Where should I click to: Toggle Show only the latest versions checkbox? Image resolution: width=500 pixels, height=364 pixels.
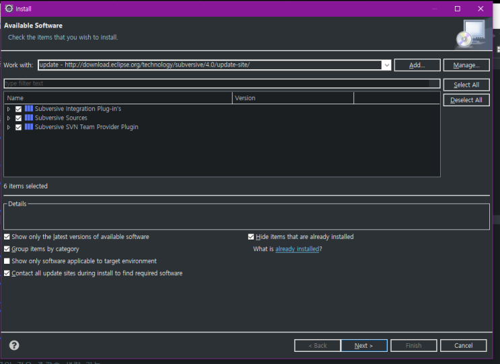click(x=7, y=237)
